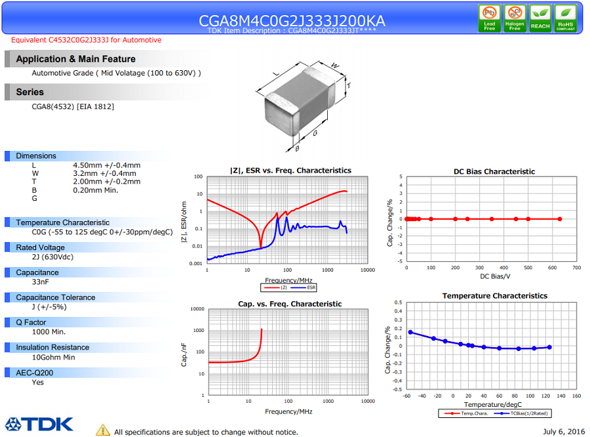Click the Temperature/degC axis label
This screenshot has width=590, height=437.
pos(492,405)
